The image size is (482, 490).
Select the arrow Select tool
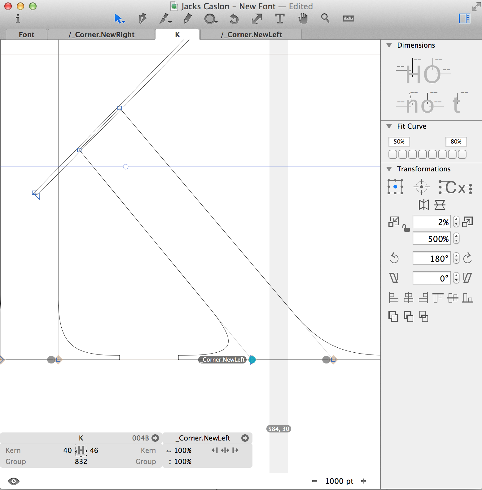(119, 19)
